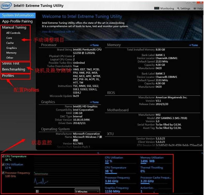Click the Processor Tune arrow

(94, 45)
